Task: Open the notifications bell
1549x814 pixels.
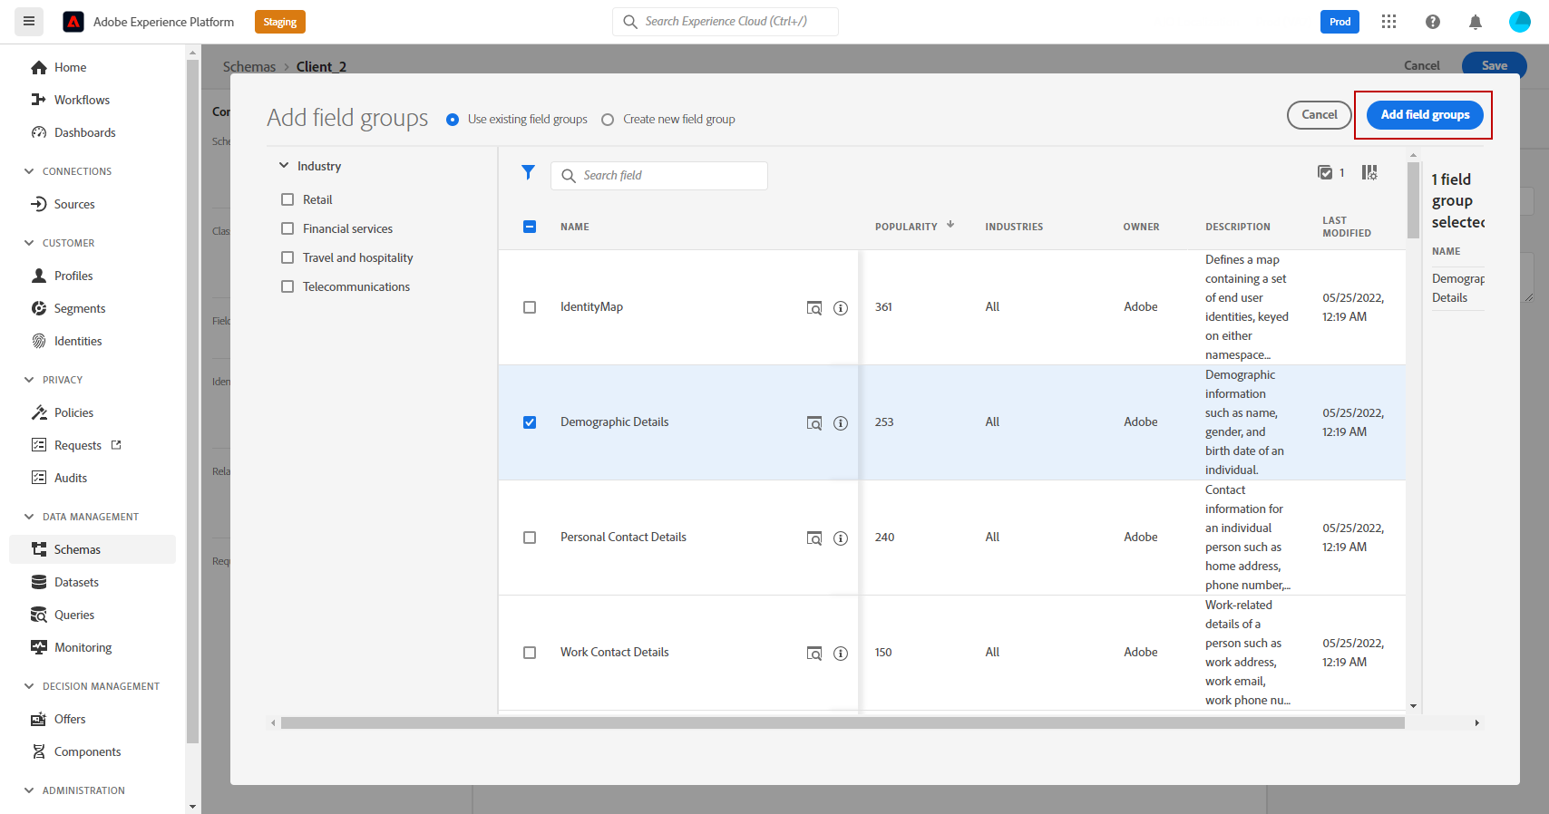Action: click(x=1476, y=22)
